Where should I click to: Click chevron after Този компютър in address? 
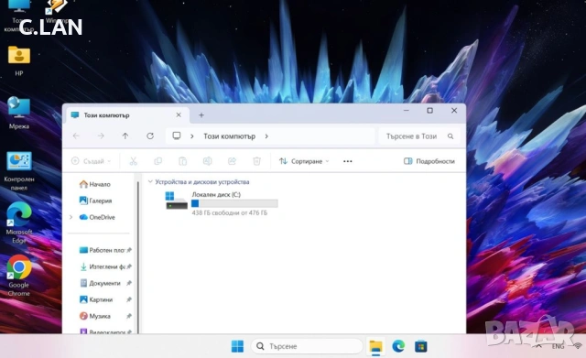click(x=266, y=136)
